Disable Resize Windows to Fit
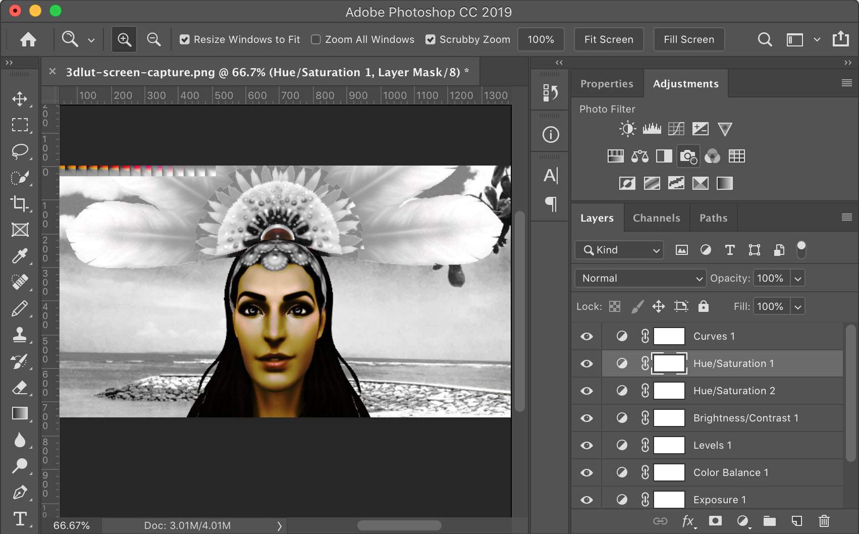 (x=185, y=39)
